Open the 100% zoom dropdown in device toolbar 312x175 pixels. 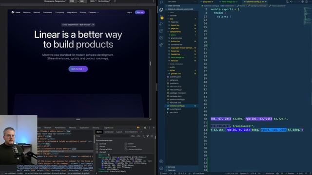coord(93,1)
